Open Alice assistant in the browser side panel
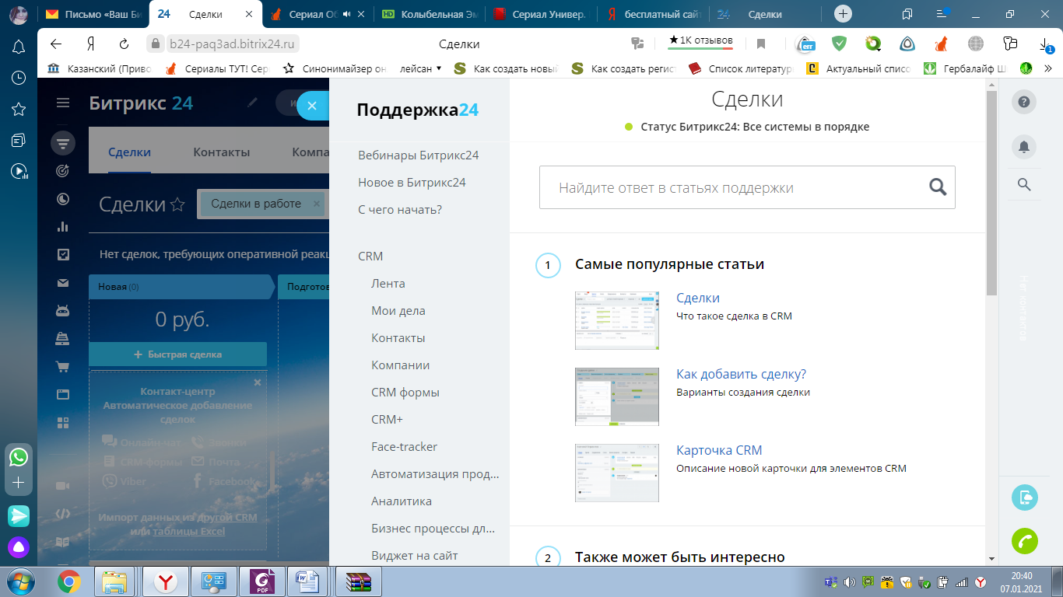Screen dimensions: 1063x597 click(19, 547)
